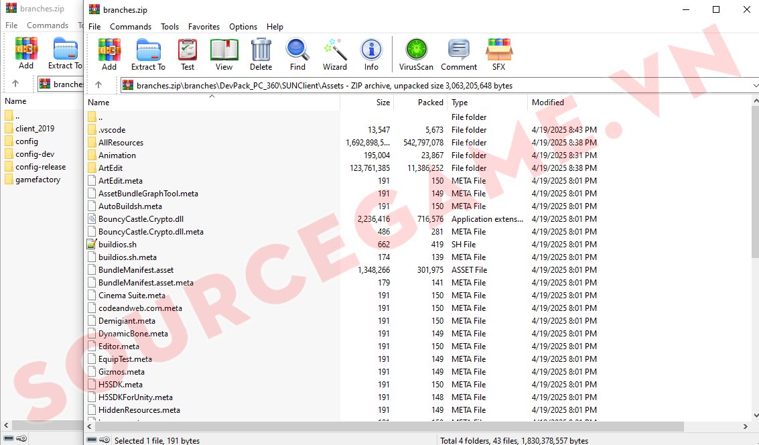The height and width of the screenshot is (445, 759).
Task: Click vertical scrollbar down arrow of file list
Action: (755, 416)
